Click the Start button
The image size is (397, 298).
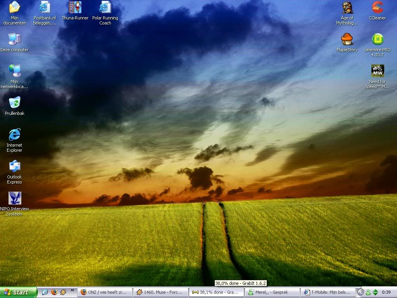click(18, 292)
